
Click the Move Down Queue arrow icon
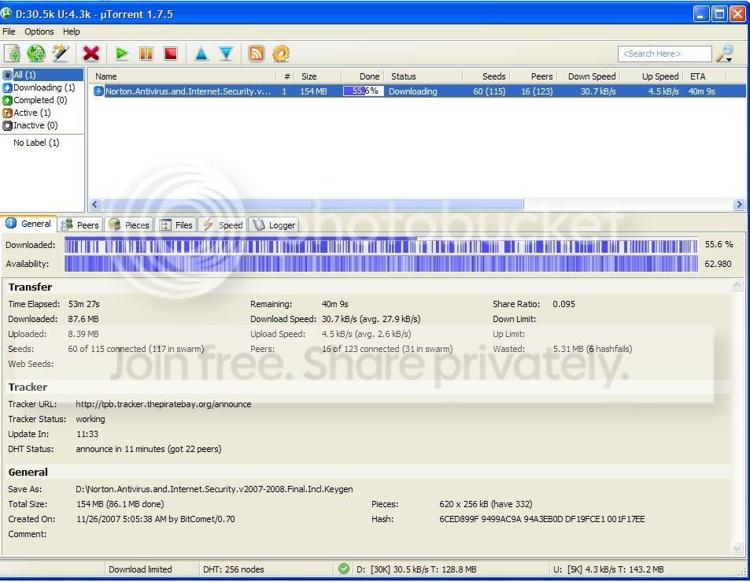[x=226, y=54]
